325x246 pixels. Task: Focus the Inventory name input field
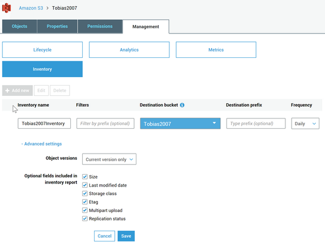[x=44, y=124]
